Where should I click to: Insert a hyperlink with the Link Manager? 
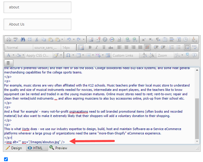[x=128, y=39]
